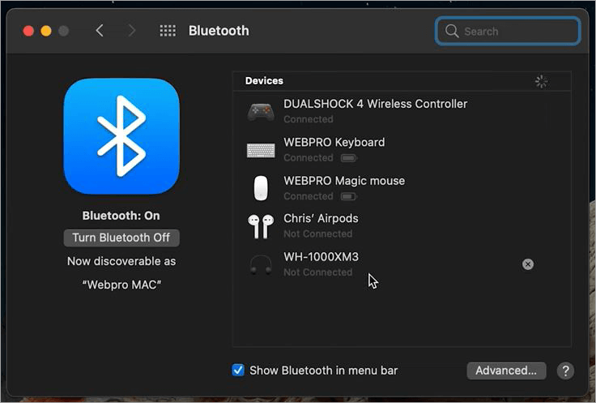The width and height of the screenshot is (596, 403).
Task: Select the WH-1000XM3 device name
Action: tap(321, 257)
